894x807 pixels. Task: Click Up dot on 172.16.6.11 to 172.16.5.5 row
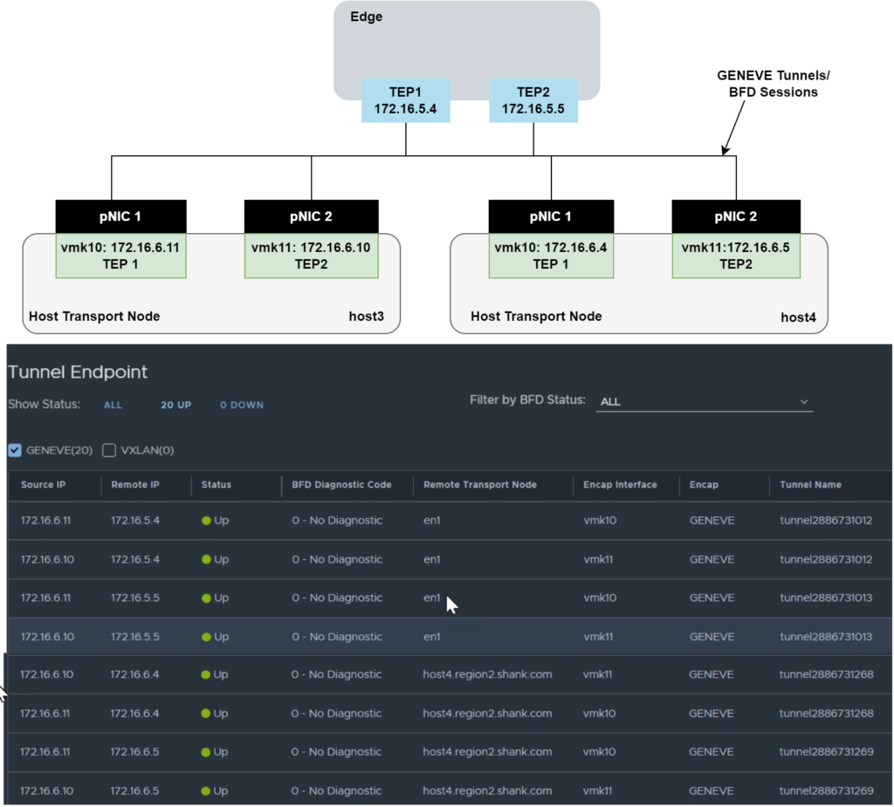point(207,598)
